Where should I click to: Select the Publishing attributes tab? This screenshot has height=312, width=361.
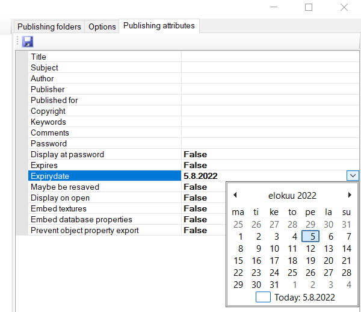point(159,26)
